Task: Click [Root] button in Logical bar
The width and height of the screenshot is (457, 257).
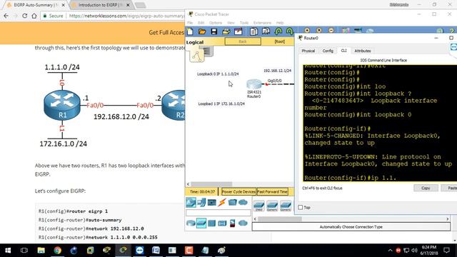Action: tap(279, 41)
